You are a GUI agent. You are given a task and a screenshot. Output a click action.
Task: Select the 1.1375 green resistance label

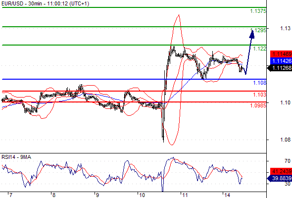click(x=258, y=11)
